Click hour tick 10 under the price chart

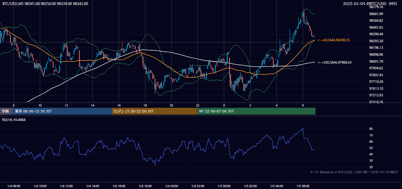(40, 105)
